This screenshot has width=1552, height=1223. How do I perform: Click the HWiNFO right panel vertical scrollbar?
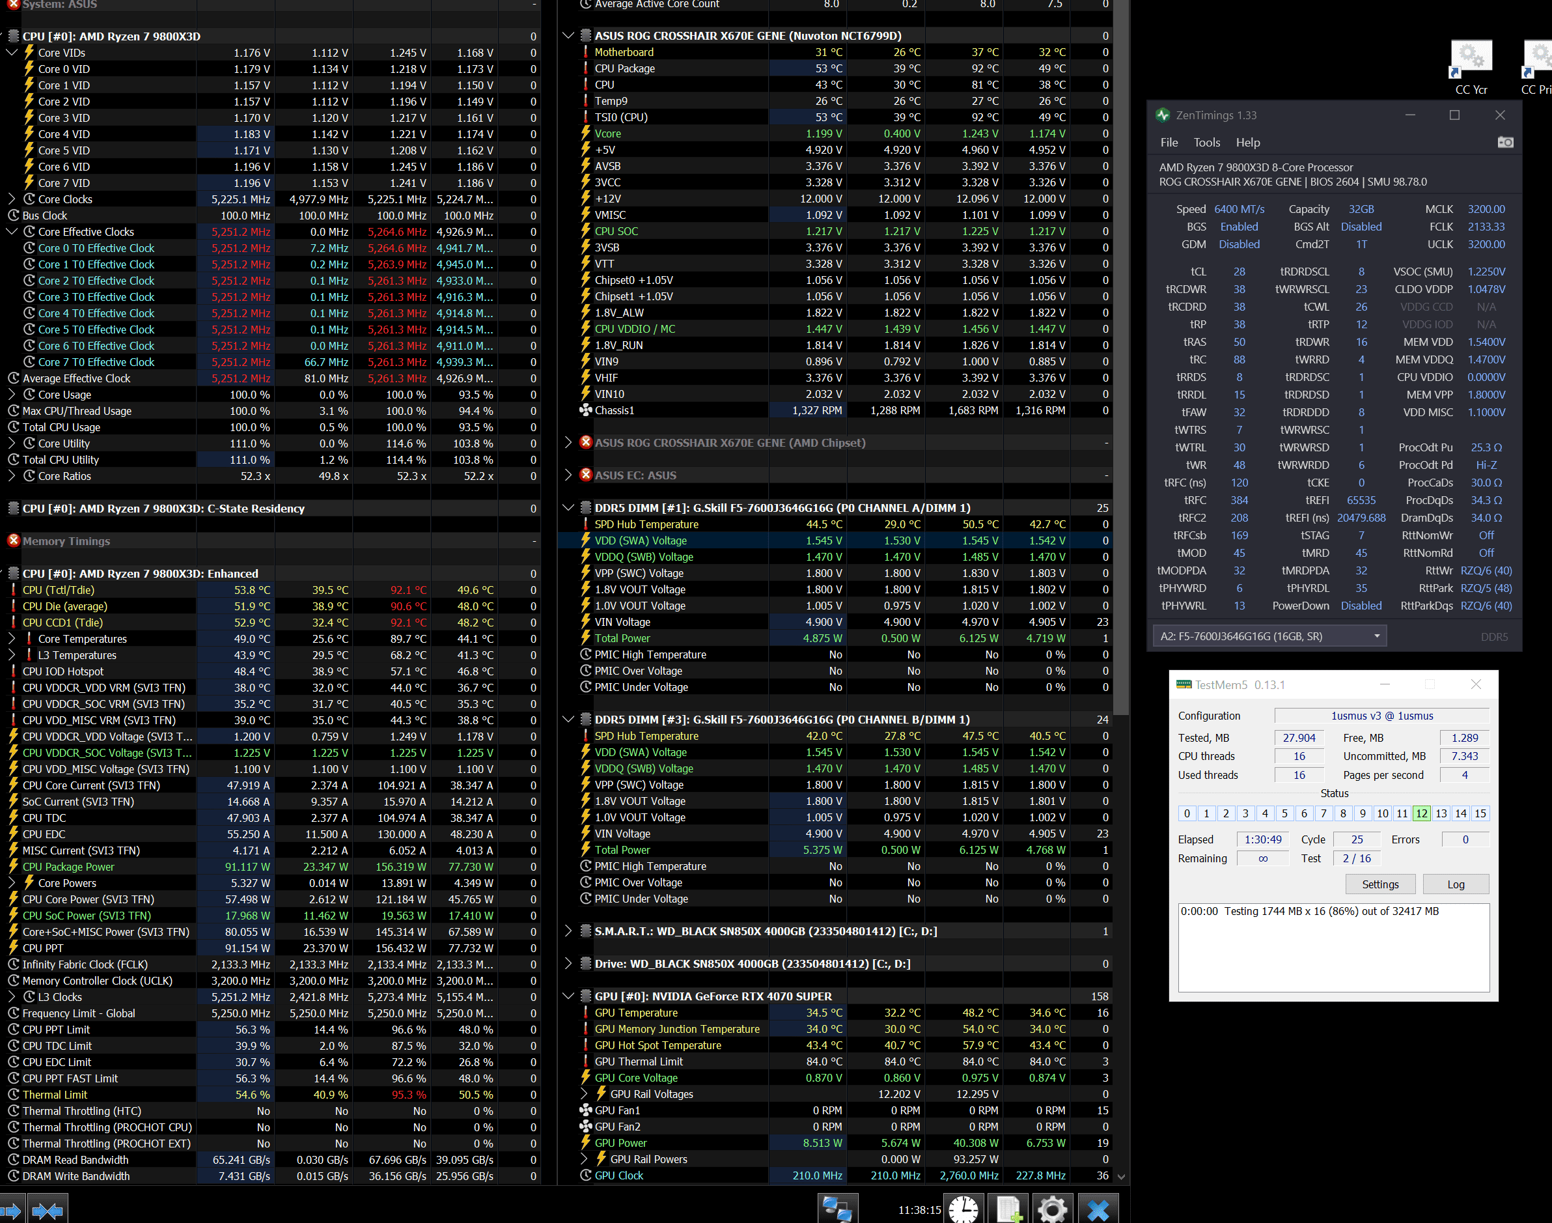point(1121,358)
